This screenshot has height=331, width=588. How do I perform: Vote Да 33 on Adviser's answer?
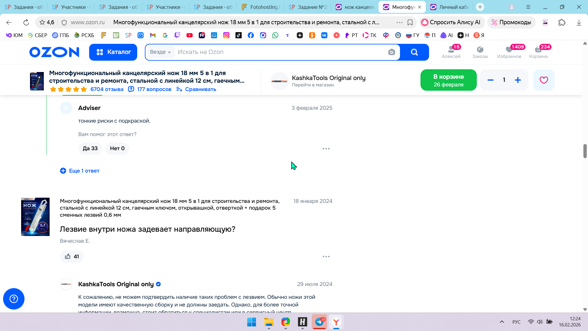pyautogui.click(x=90, y=148)
